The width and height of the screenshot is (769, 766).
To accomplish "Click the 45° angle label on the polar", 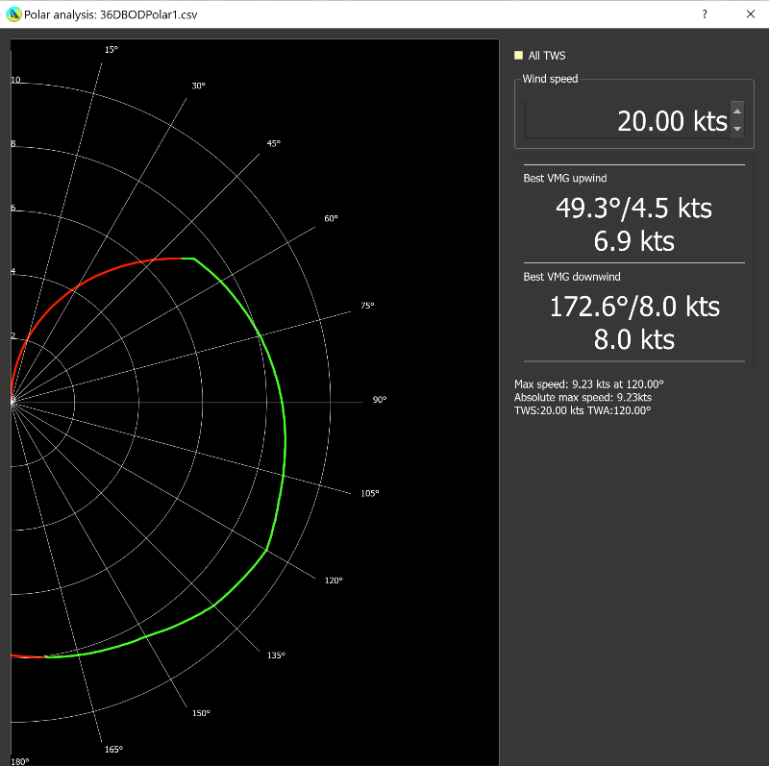I will (274, 143).
